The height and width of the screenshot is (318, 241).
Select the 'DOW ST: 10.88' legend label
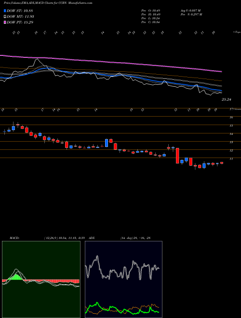[20, 11]
